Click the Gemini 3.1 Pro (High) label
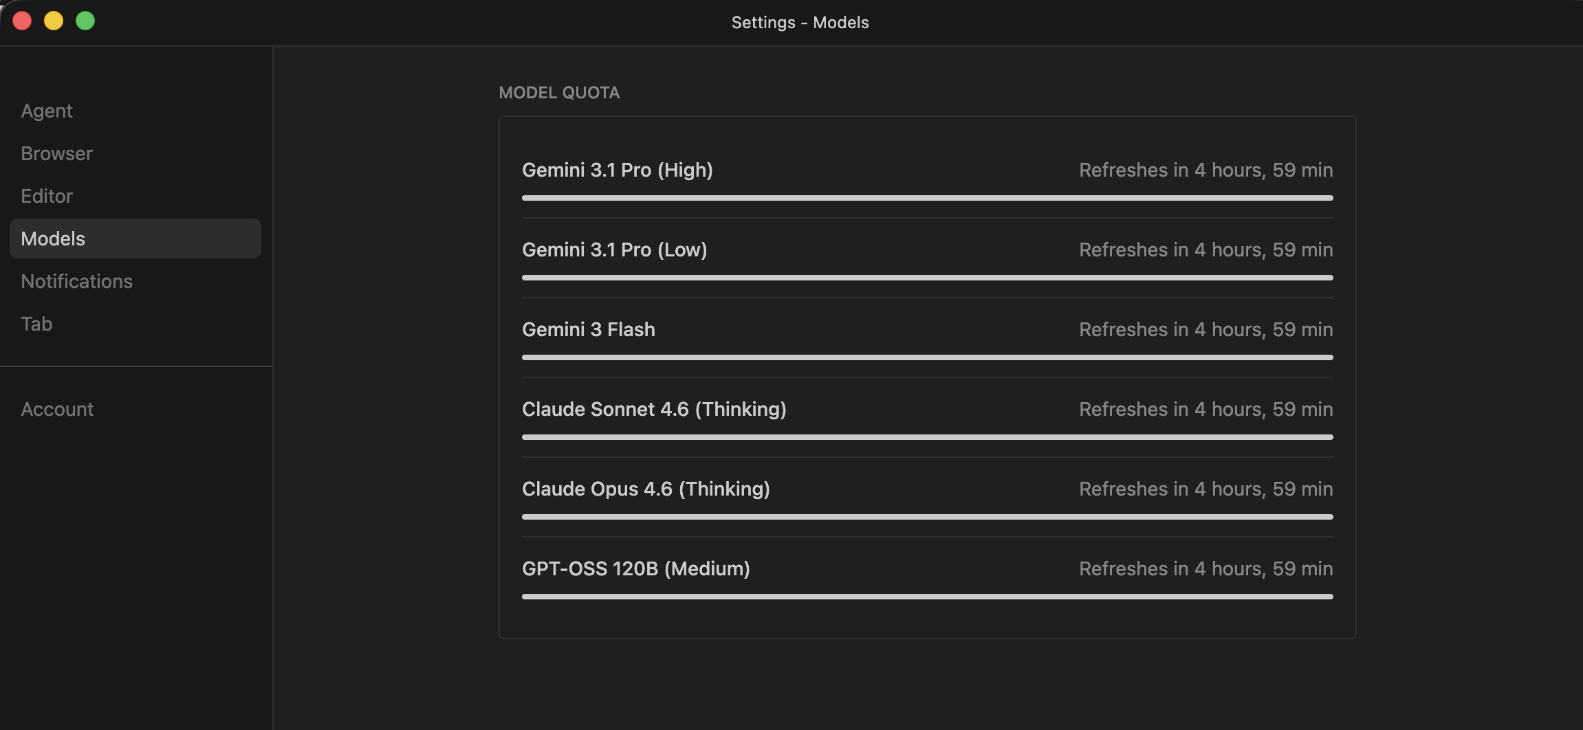 point(618,170)
